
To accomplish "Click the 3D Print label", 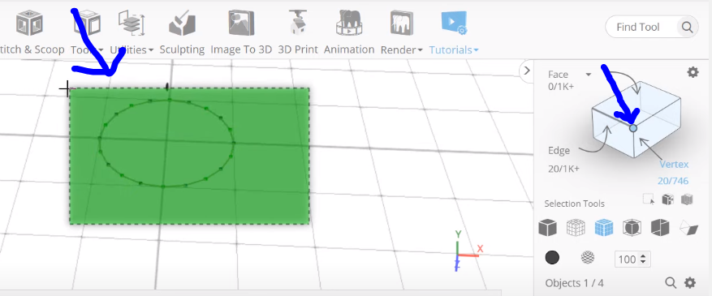I will [x=298, y=49].
